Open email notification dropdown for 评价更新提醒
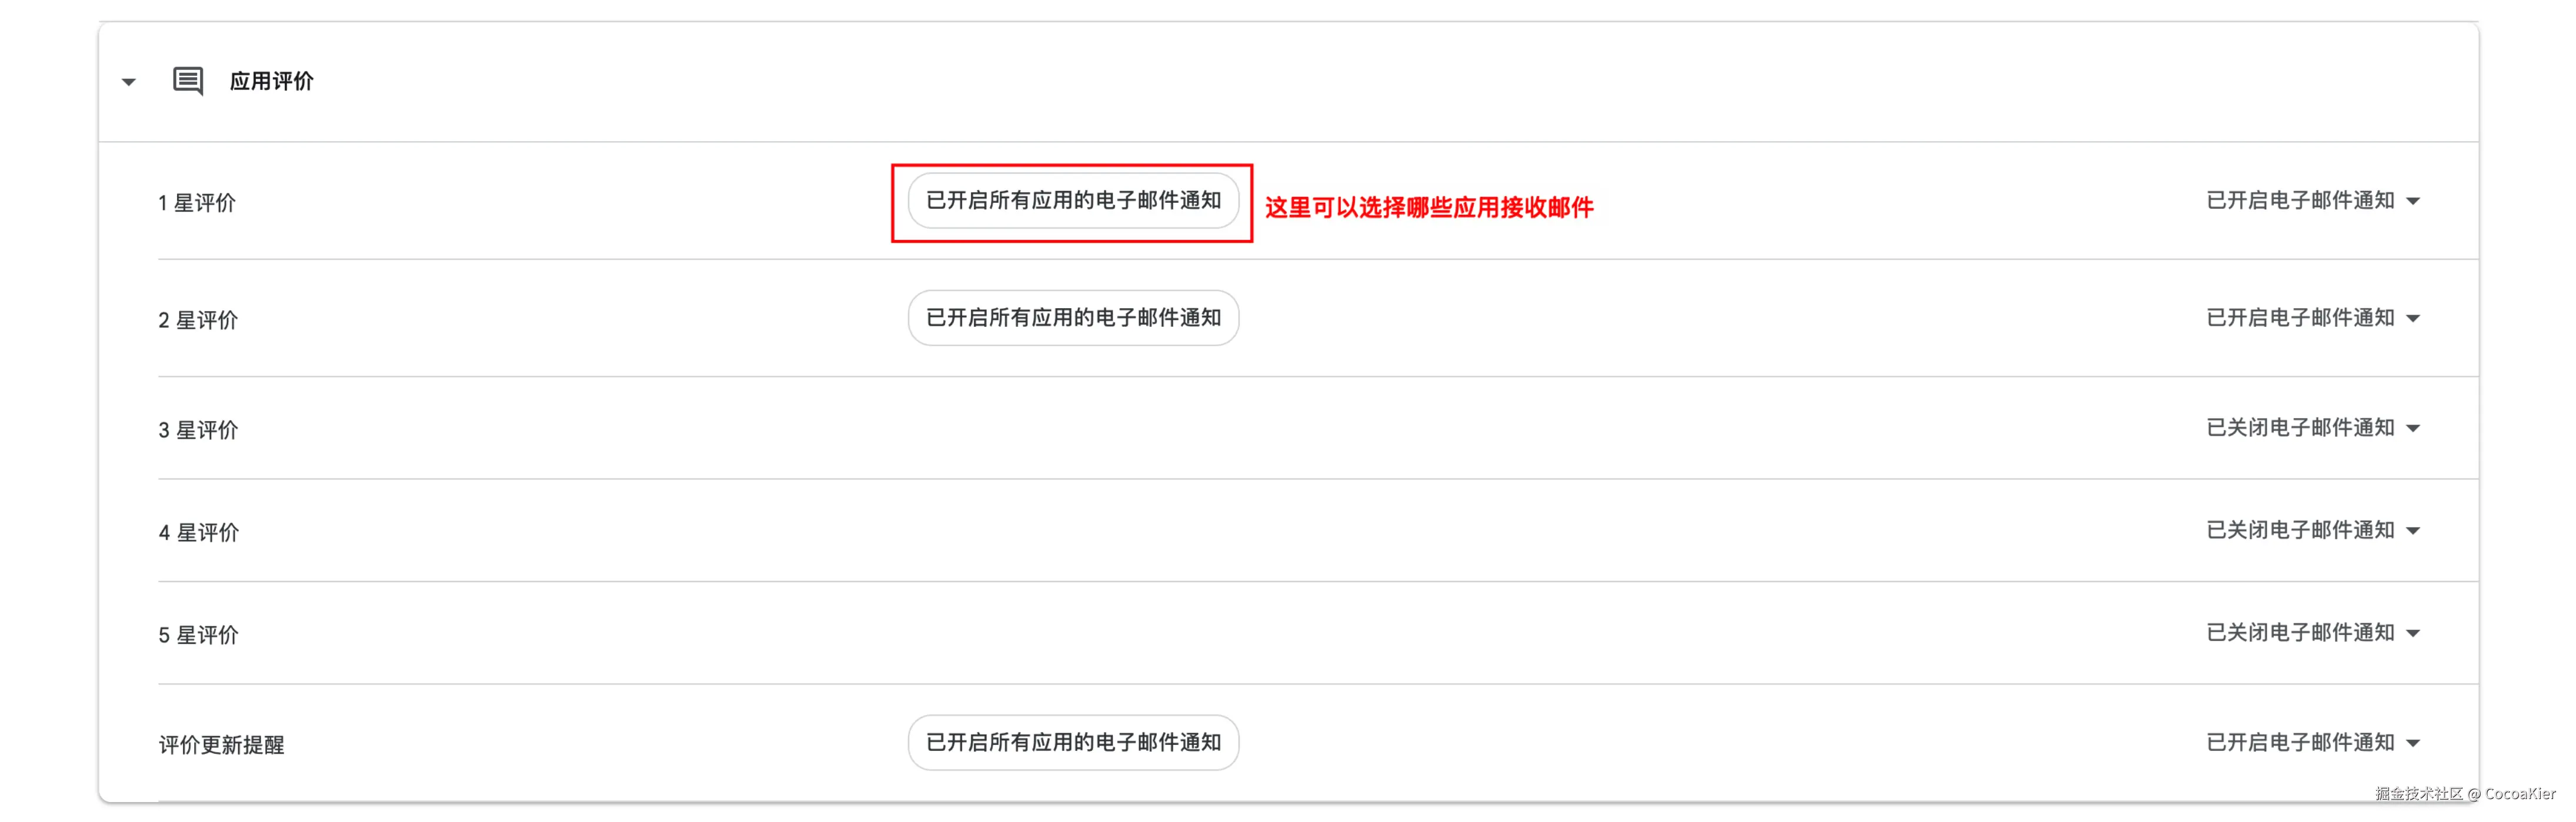2576x822 pixels. (2312, 743)
